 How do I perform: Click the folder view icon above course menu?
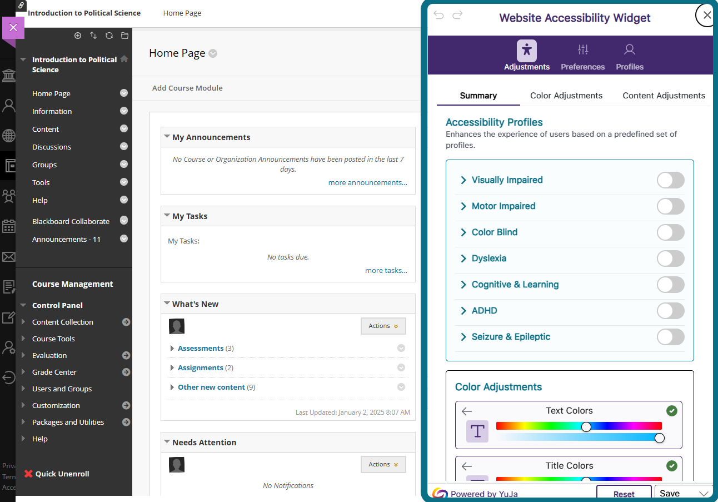(x=124, y=36)
